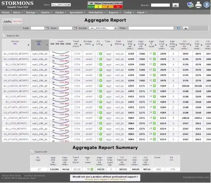
Task: Sort by Vol Reserved GB column arrows
Action: click(x=190, y=45)
